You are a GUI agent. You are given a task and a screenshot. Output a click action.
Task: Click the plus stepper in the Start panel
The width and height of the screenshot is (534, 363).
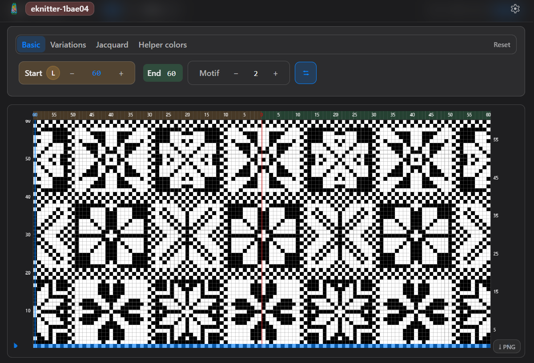[x=121, y=73]
